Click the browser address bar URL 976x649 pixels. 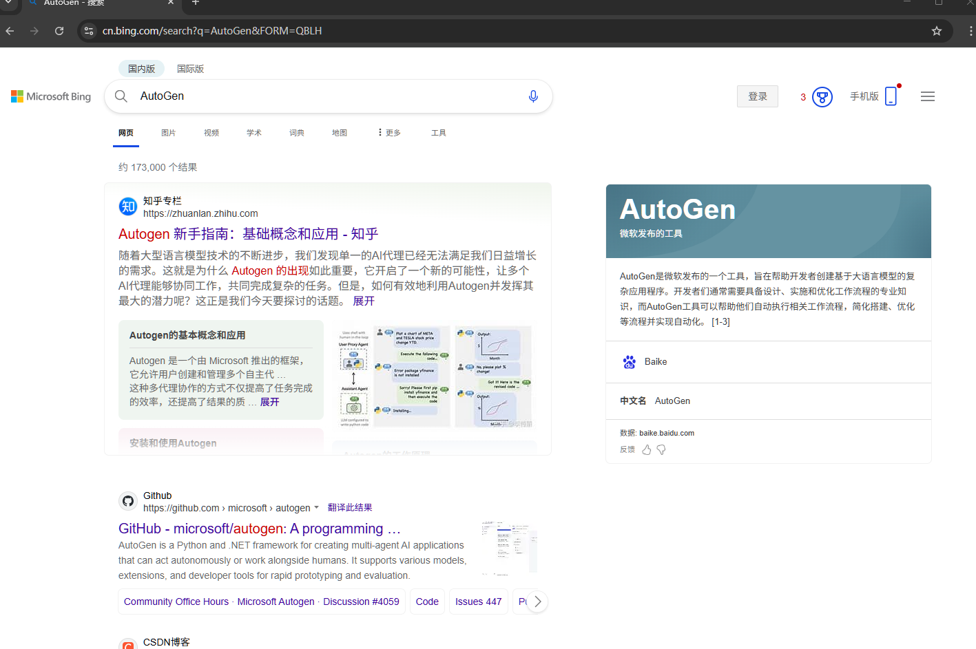212,31
